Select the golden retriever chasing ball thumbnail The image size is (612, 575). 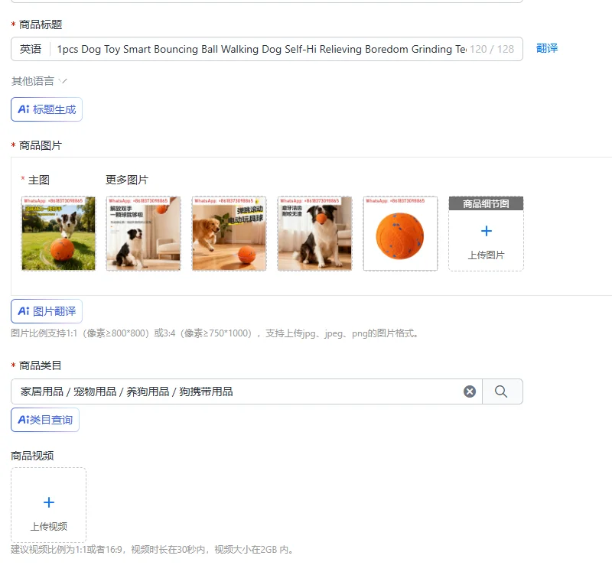[229, 233]
